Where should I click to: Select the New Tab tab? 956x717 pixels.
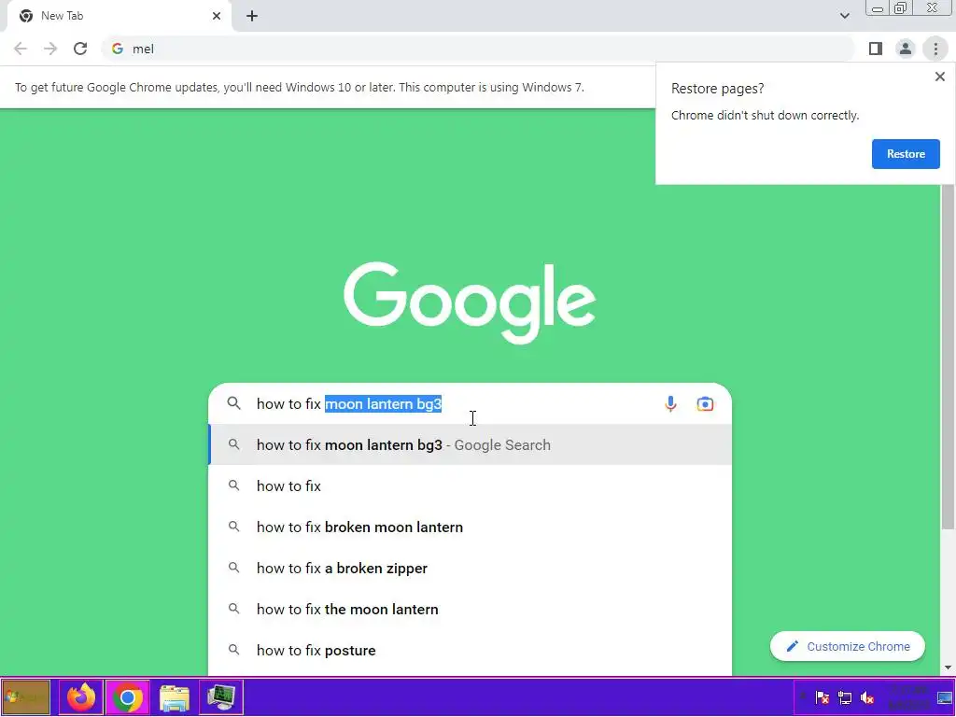[x=119, y=16]
